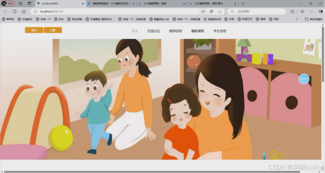The width and height of the screenshot is (325, 173).
Task: Reload the localhost:8081 page
Action: (x=14, y=11)
